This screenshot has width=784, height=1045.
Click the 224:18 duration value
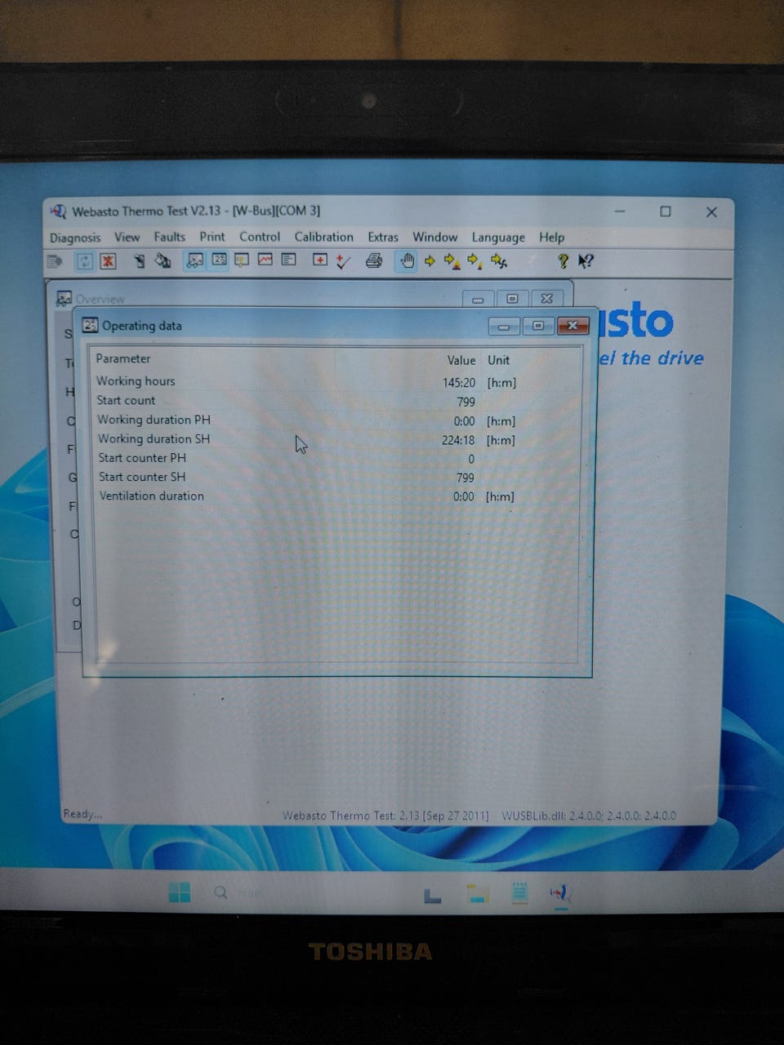pos(458,440)
